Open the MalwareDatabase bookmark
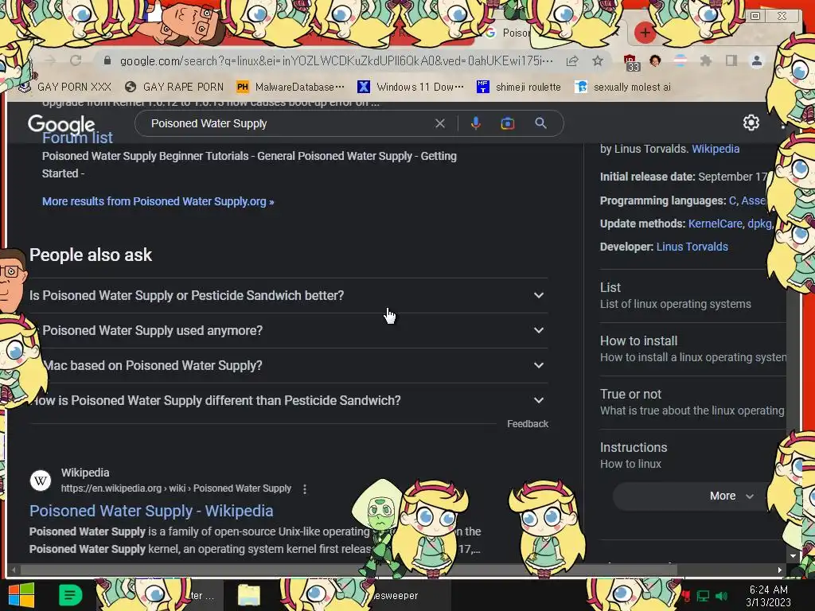 (291, 87)
